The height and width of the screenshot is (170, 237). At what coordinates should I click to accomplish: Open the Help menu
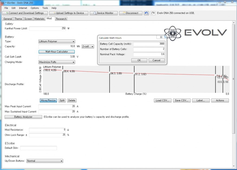tap(54, 8)
